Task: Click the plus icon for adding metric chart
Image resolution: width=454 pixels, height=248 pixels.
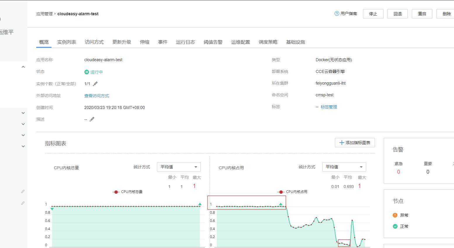Action: 341,143
